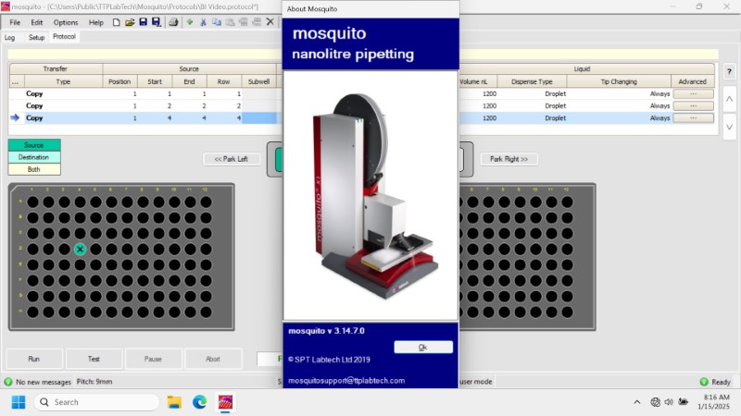This screenshot has width=741, height=416.
Task: Select the Protocol tab
Action: pos(64,36)
